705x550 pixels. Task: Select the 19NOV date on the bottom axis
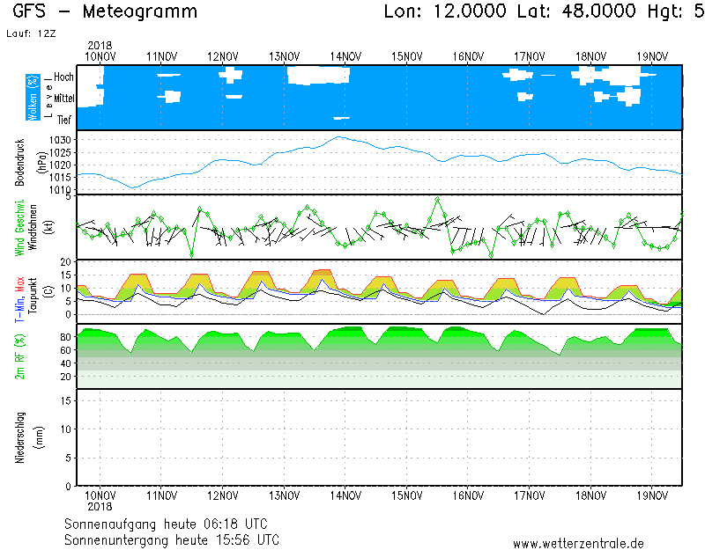[x=651, y=495]
